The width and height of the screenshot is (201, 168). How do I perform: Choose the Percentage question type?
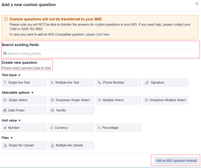[119, 128]
